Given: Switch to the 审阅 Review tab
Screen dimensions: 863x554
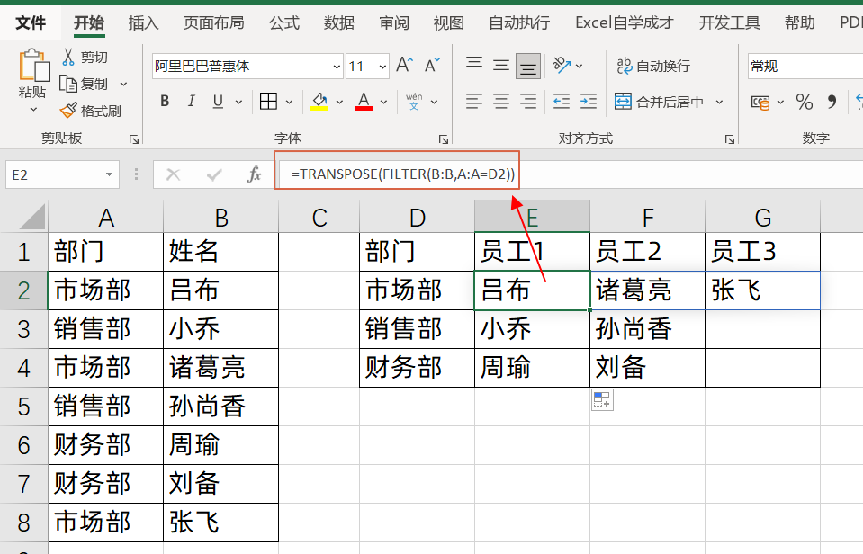Looking at the screenshot, I should coord(394,22).
